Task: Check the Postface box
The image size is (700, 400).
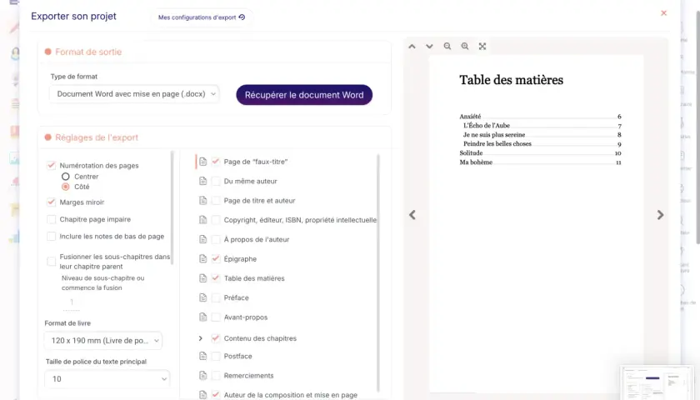Action: point(216,356)
